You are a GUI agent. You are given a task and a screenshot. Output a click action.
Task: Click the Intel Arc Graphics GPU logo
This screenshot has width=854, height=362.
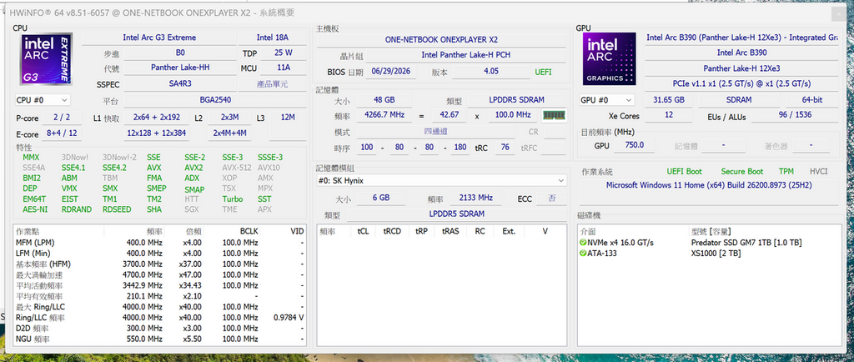[x=609, y=59]
